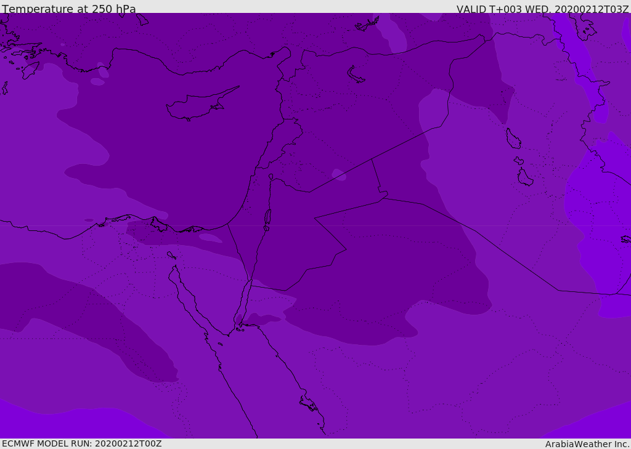Viewport: 631px width, 449px height.
Task: Click Lake Tharthar outline in Iraq
Action: click(x=513, y=139)
